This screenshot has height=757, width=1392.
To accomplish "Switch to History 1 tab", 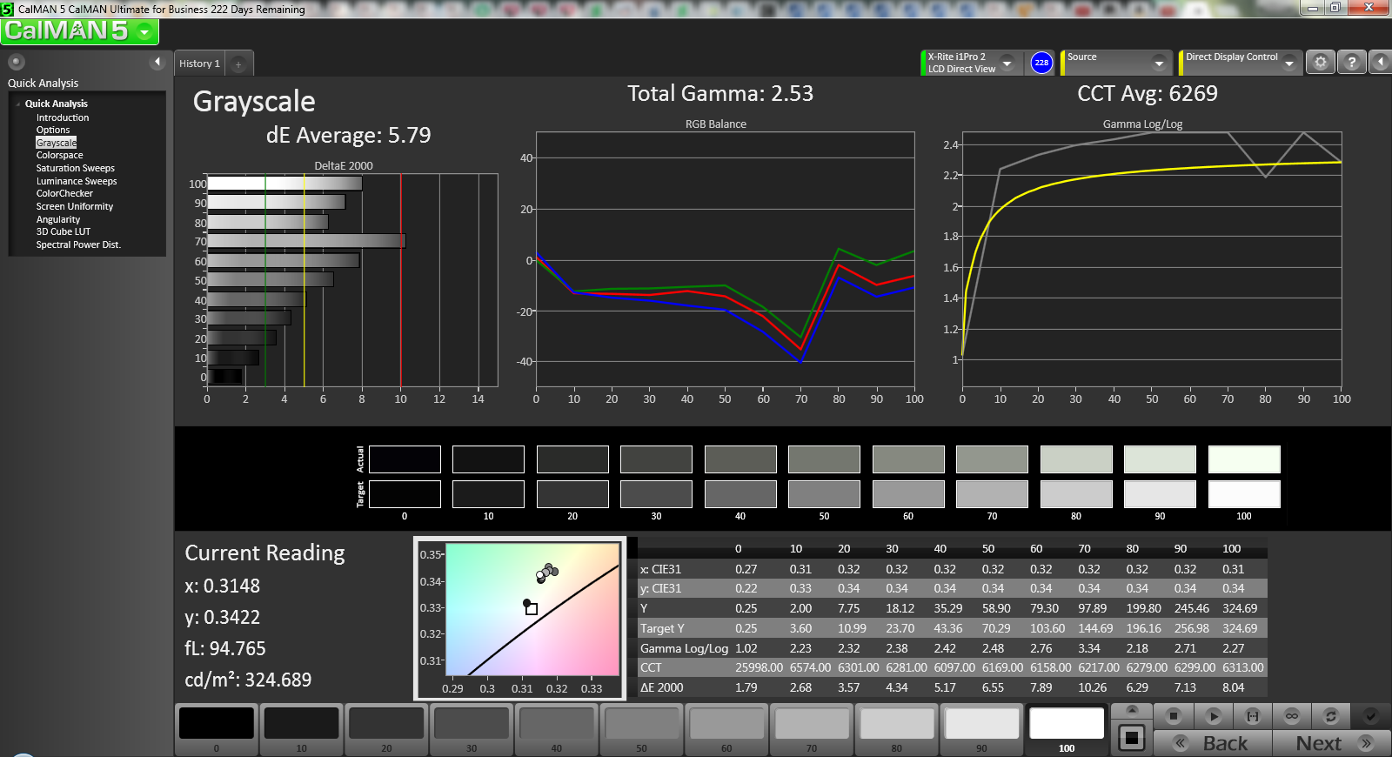I will click(199, 64).
